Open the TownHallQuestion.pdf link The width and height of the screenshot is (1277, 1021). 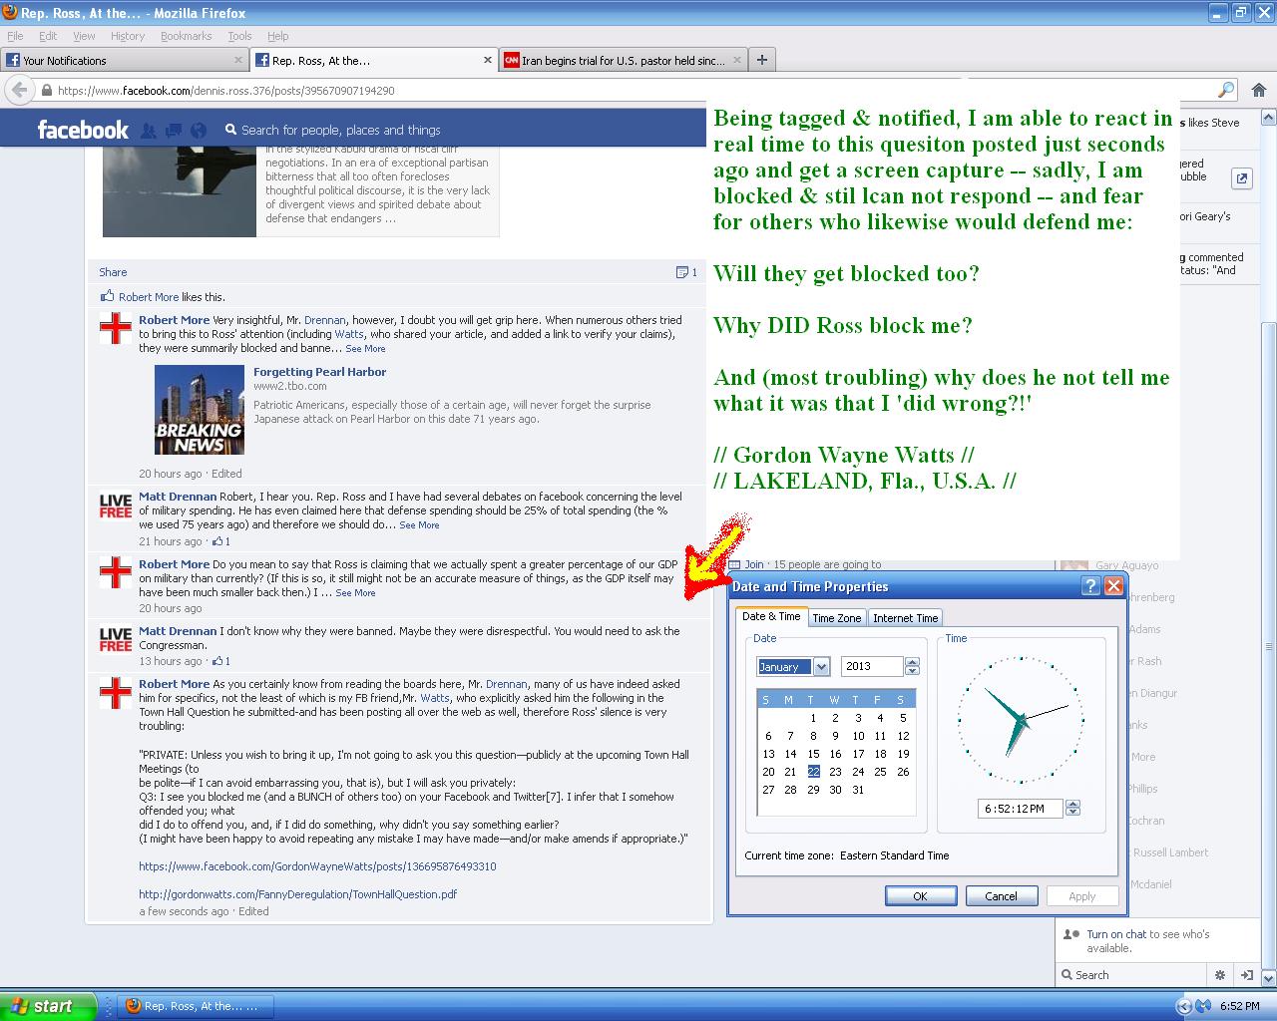[x=297, y=894]
